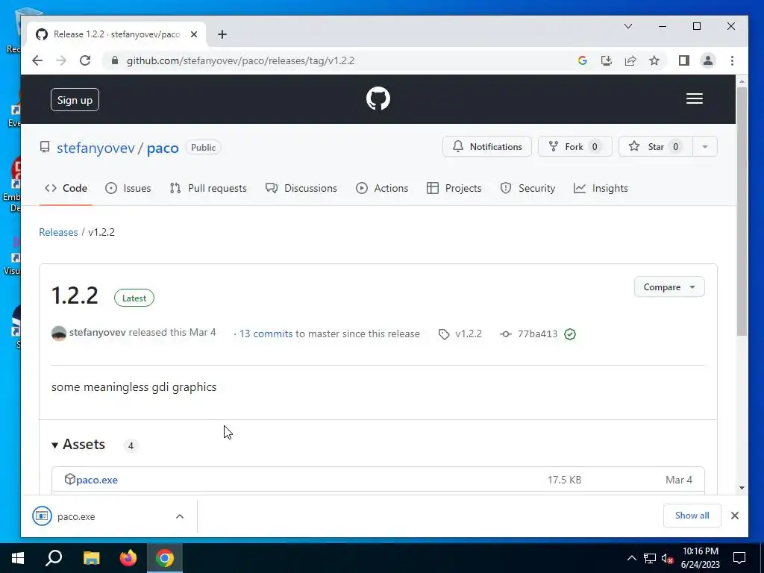Collapse the Assets section
Viewport: 764px width, 573px height.
tap(78, 445)
